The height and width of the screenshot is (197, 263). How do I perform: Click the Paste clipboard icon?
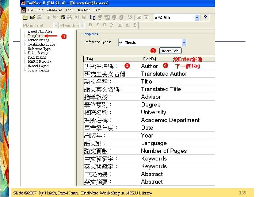coord(63,17)
